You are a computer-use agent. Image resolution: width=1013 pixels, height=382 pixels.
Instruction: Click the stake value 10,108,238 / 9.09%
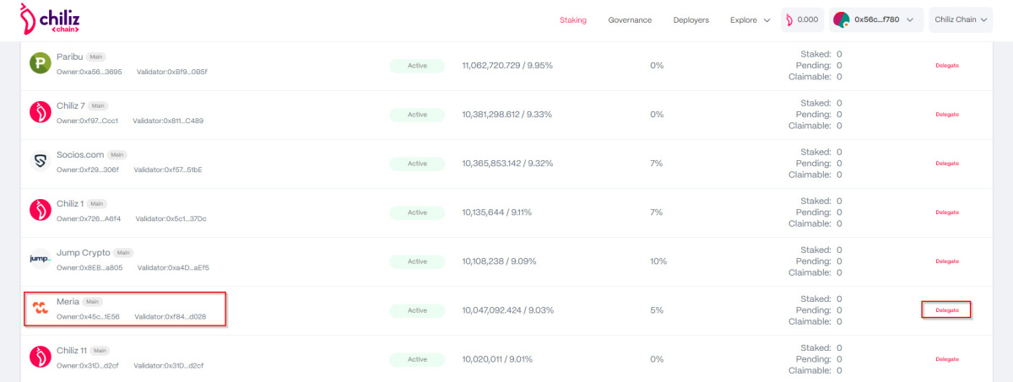click(x=497, y=261)
